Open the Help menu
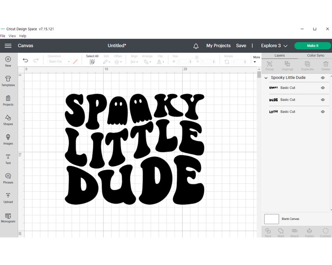 tap(23, 36)
